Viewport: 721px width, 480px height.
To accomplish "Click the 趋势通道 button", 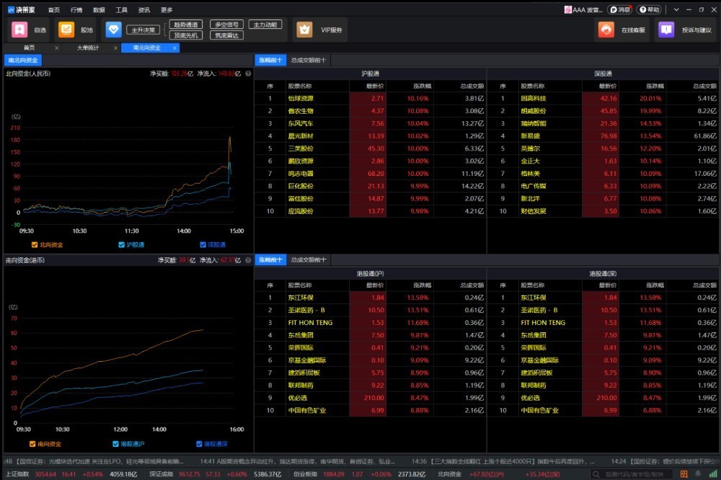I will [187, 25].
